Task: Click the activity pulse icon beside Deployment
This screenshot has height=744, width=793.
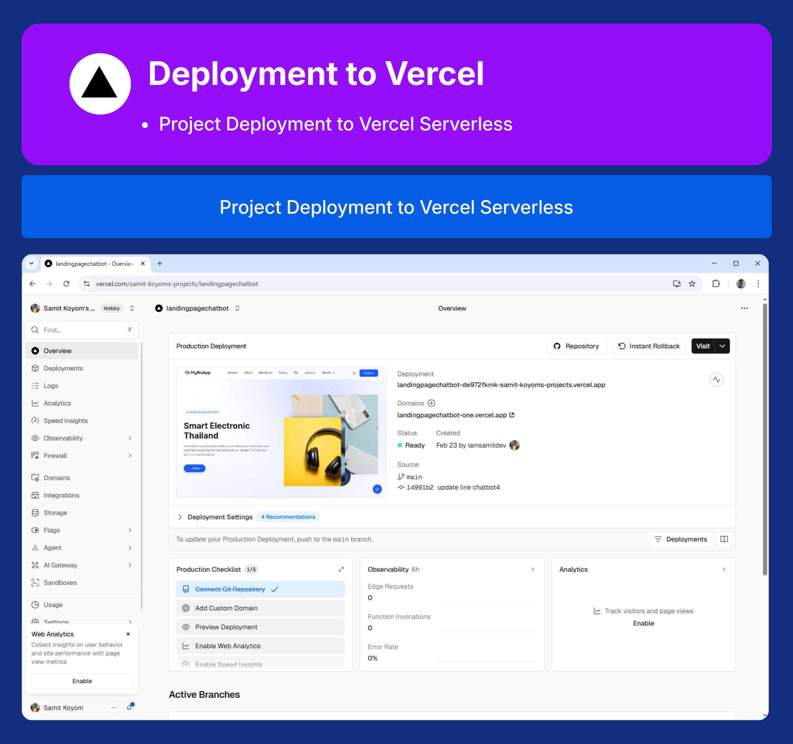Action: coord(716,380)
